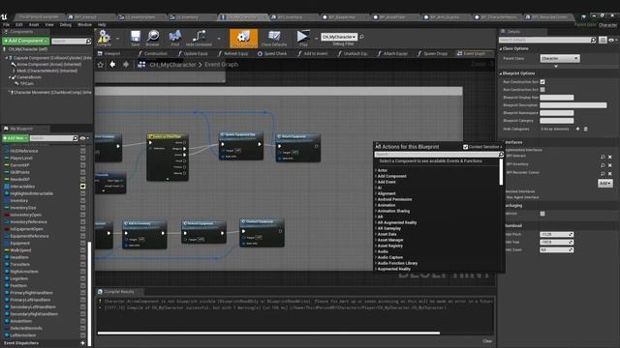The width and height of the screenshot is (620, 348).
Task: Open the Debug menu
Action: click(x=65, y=24)
